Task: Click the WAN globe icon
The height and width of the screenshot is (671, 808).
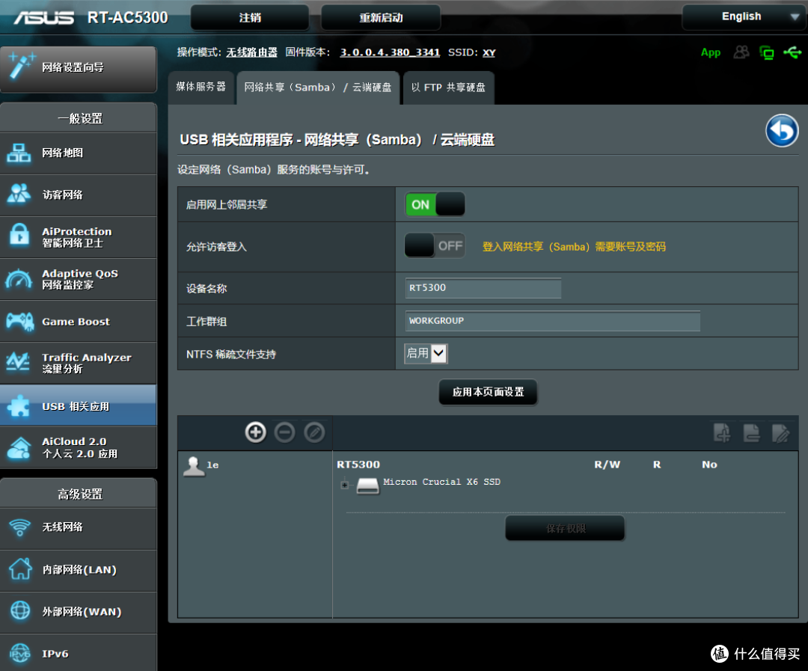Action: point(20,610)
